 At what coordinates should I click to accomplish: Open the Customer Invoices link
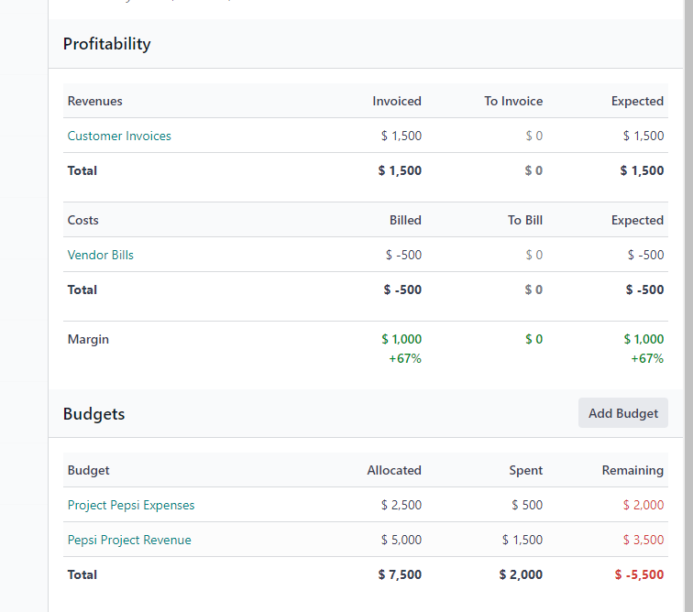click(119, 136)
